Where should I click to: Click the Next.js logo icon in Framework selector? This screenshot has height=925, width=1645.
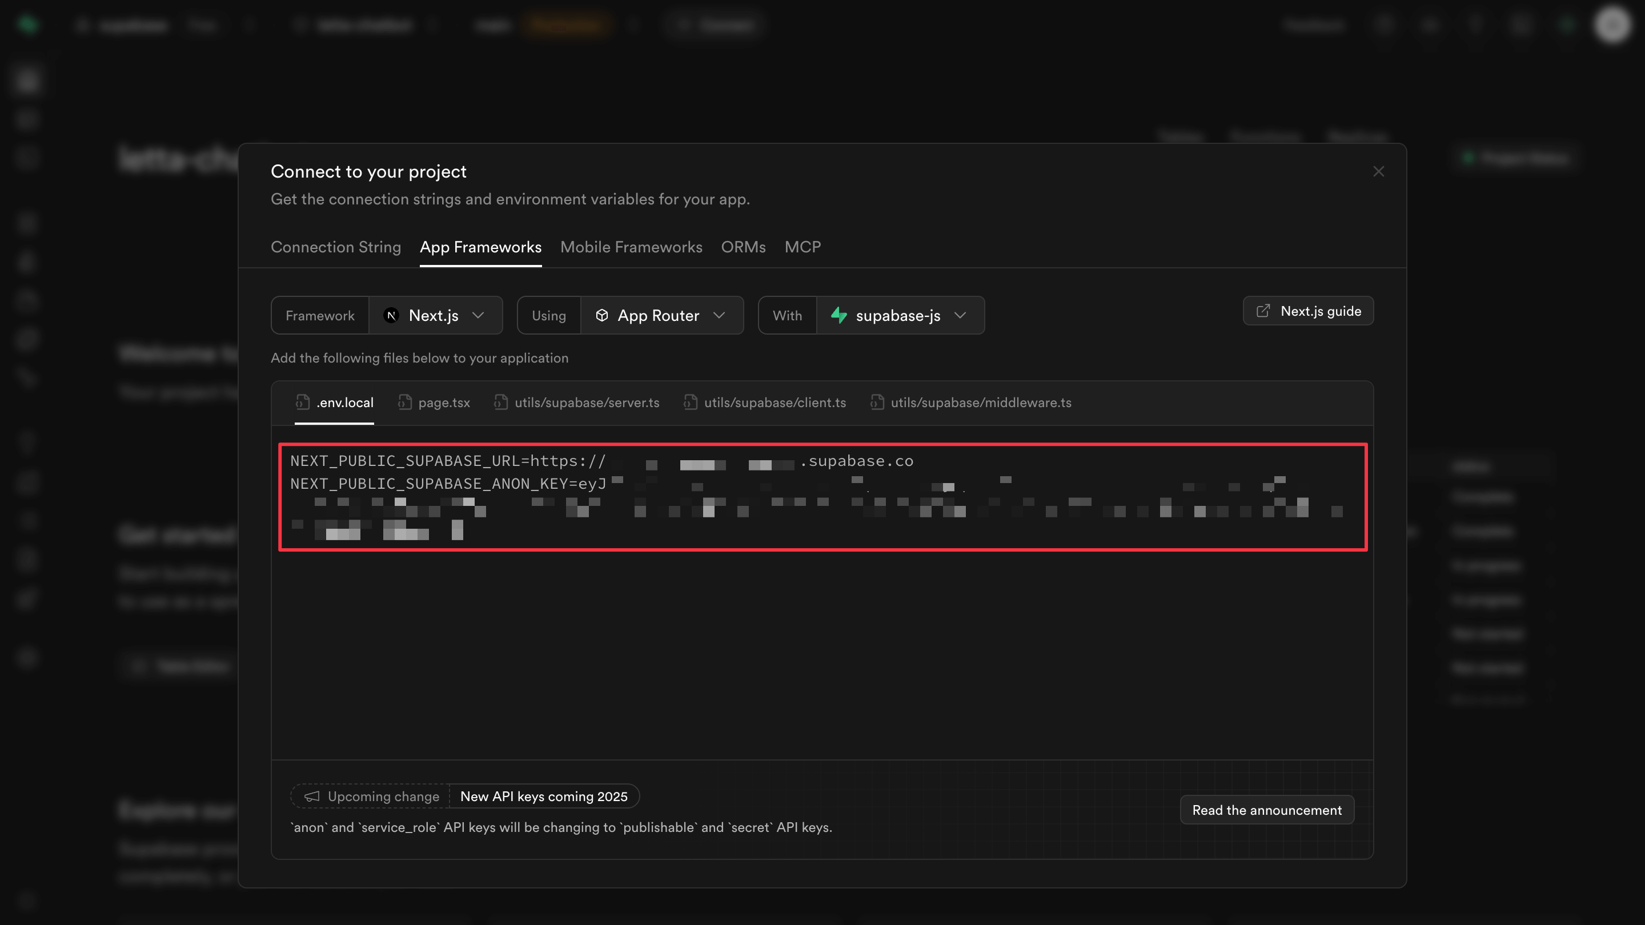[390, 315]
